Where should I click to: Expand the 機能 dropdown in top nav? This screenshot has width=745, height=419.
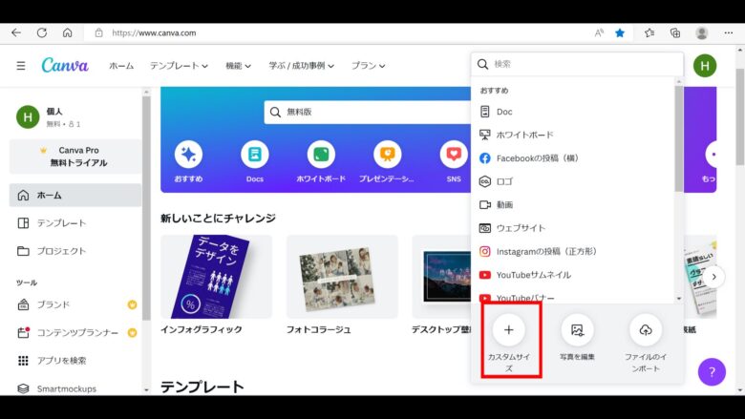click(x=238, y=66)
